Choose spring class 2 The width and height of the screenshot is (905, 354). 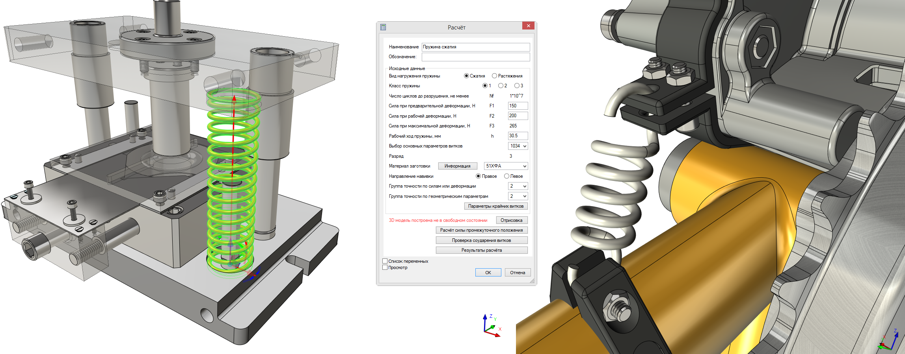pyautogui.click(x=501, y=86)
